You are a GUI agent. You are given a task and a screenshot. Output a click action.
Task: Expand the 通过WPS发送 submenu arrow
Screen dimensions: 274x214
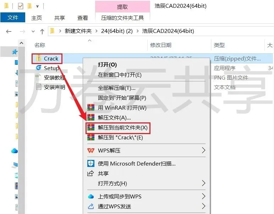coord(204,206)
